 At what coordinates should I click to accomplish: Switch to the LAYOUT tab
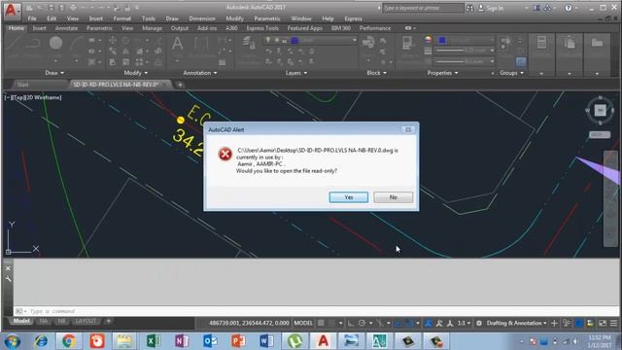coord(86,321)
